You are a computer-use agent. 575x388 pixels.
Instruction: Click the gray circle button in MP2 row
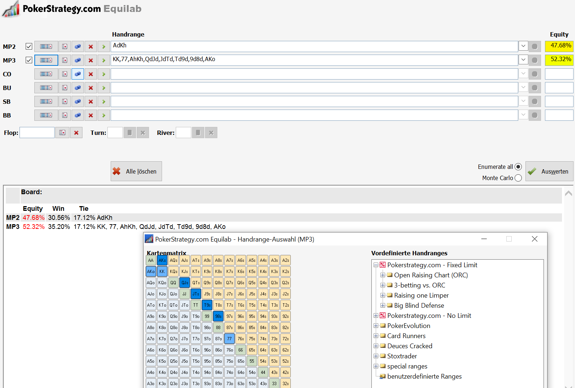point(535,47)
